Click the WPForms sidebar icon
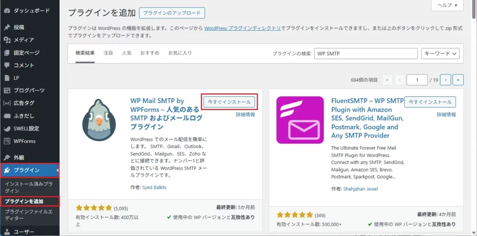 pyautogui.click(x=7, y=141)
